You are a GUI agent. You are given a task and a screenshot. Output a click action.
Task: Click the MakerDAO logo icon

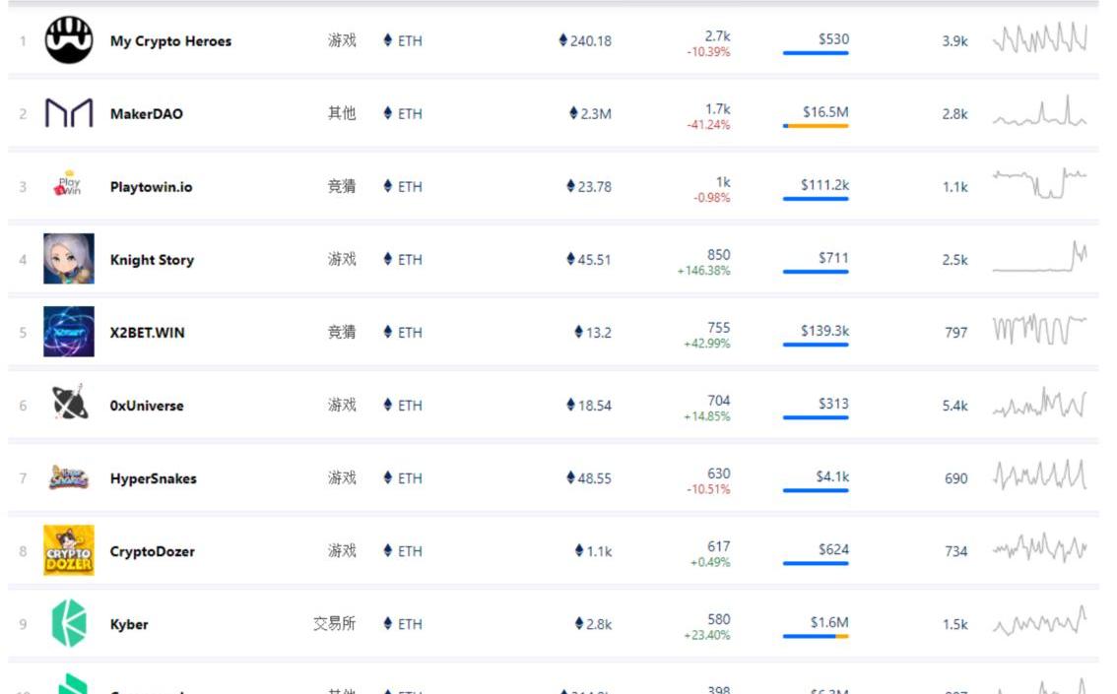pos(69,114)
